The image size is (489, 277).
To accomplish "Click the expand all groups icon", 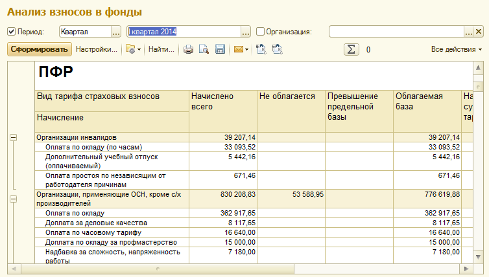I will coord(261,49).
